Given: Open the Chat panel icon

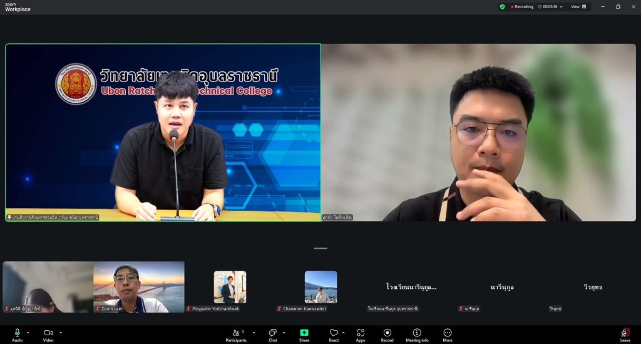Looking at the screenshot, I should tap(272, 333).
